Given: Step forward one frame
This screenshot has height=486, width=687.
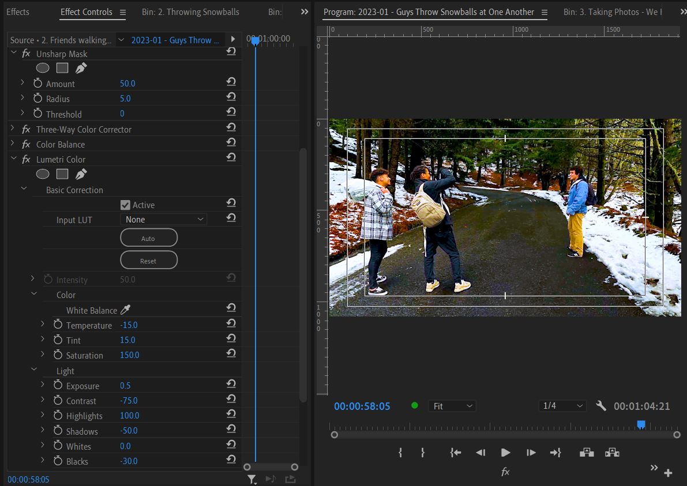Looking at the screenshot, I should tap(531, 453).
